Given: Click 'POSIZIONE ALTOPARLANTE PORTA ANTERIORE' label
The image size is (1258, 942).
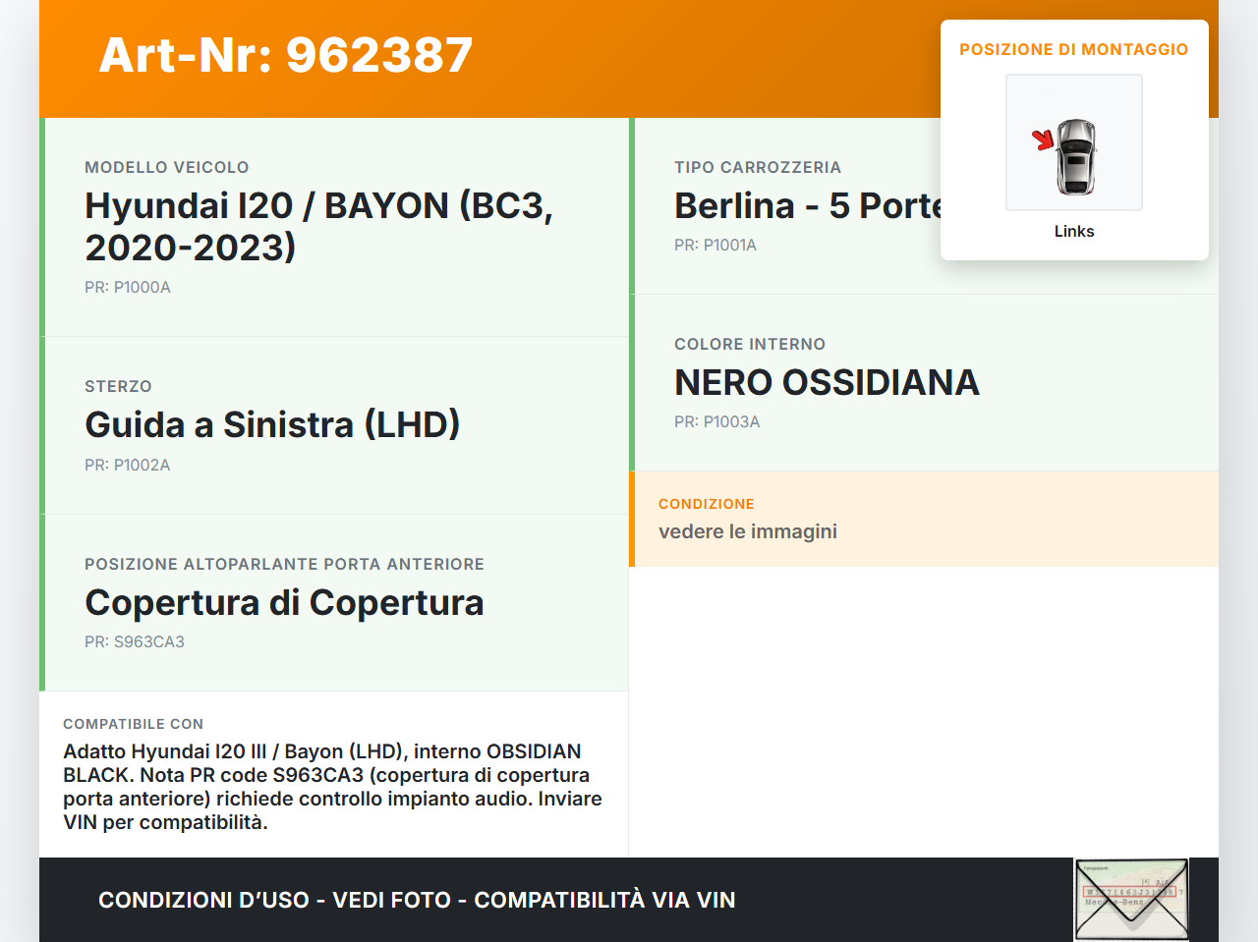Looking at the screenshot, I should tap(285, 564).
